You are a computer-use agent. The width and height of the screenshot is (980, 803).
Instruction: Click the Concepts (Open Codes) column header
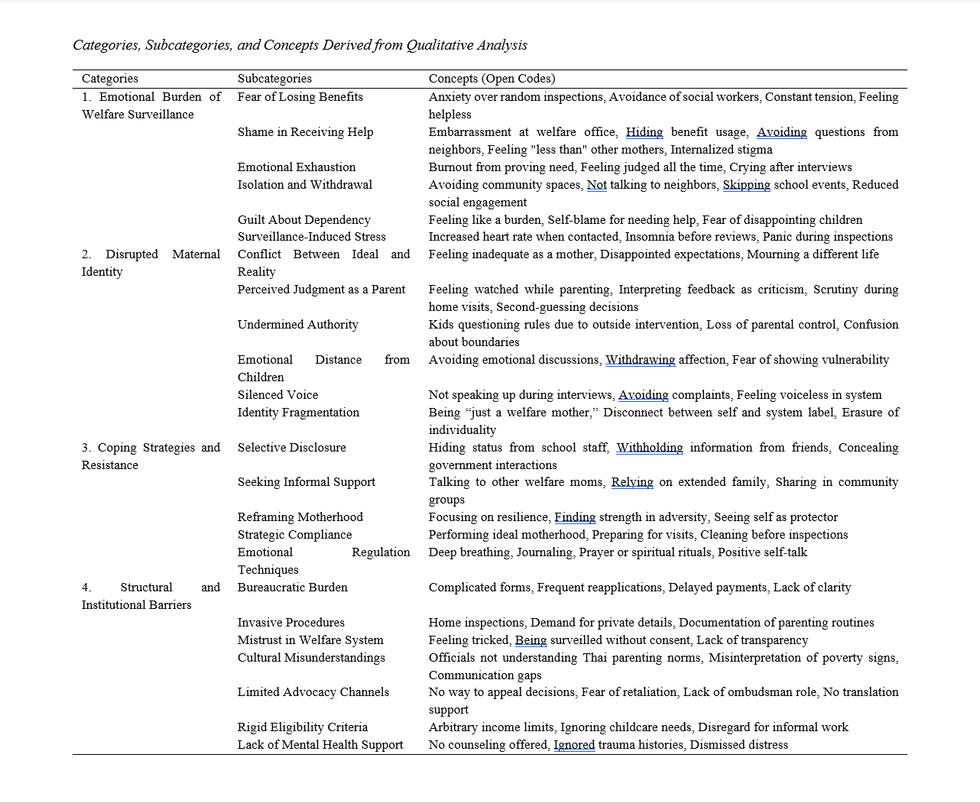(492, 79)
